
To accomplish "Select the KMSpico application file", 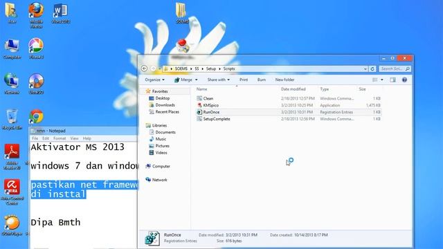I will tap(210, 105).
